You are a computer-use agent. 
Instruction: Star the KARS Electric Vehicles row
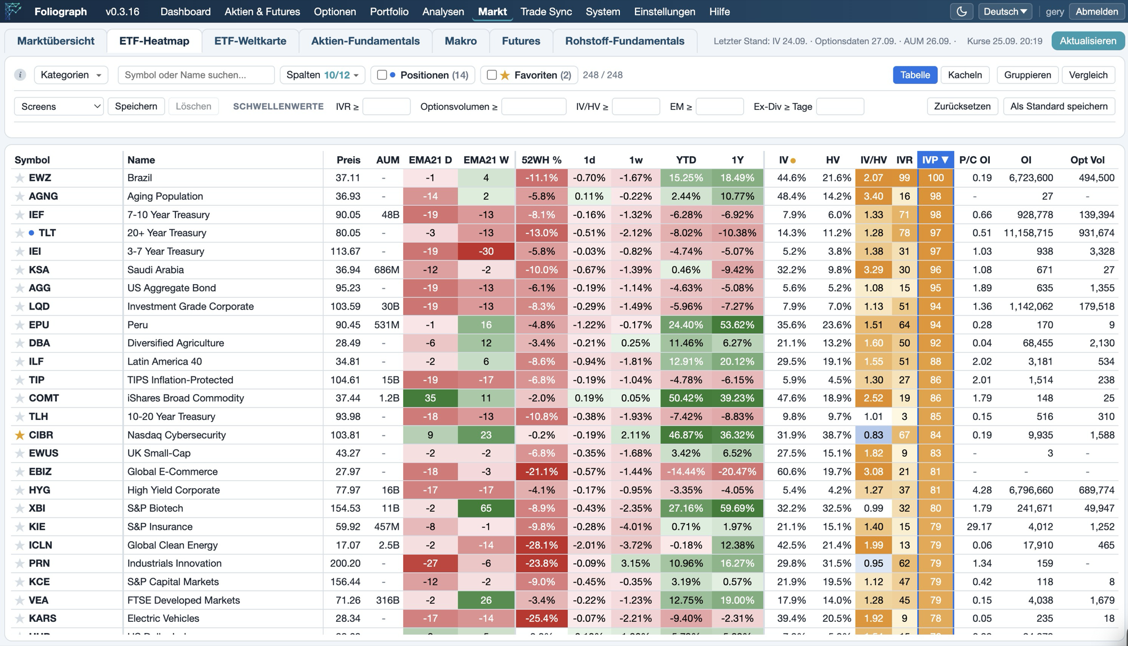(x=20, y=618)
